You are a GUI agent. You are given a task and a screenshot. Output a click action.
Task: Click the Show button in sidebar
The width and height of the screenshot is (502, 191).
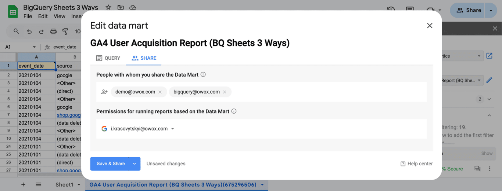[487, 153]
